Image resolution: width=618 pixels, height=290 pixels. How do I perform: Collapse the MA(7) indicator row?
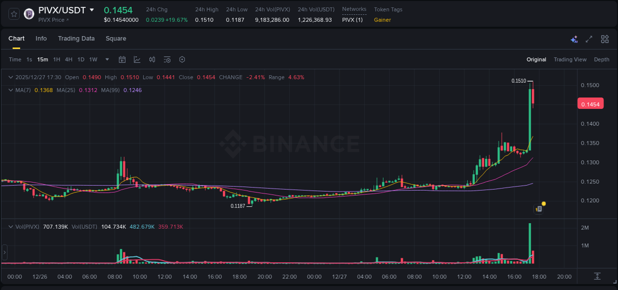tap(10, 90)
